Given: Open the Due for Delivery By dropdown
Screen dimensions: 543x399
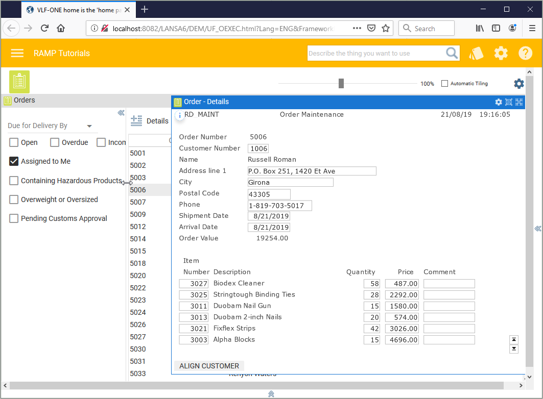Looking at the screenshot, I should click(x=89, y=126).
